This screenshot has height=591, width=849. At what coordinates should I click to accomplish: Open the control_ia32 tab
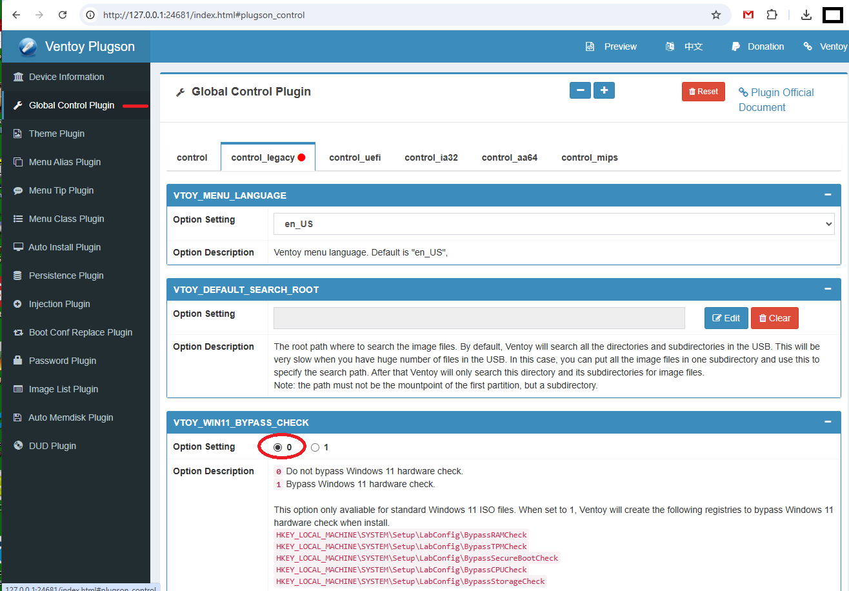[x=432, y=157]
